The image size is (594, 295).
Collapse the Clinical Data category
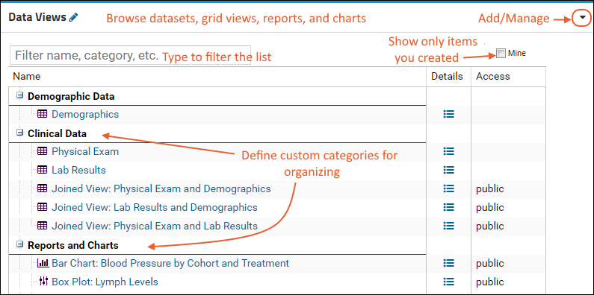[x=19, y=133]
